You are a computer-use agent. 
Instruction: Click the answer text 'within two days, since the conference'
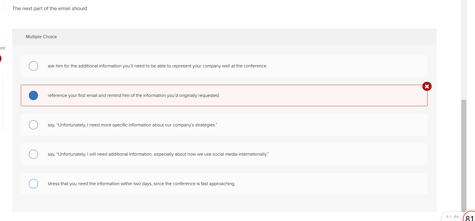pyautogui.click(x=141, y=184)
